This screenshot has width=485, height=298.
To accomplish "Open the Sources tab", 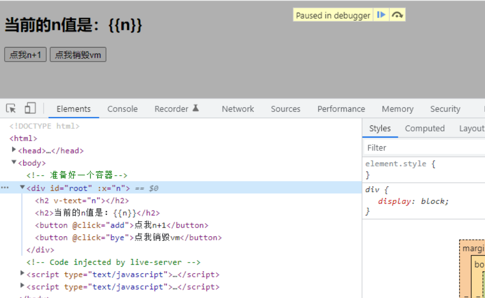I will pyautogui.click(x=285, y=109).
